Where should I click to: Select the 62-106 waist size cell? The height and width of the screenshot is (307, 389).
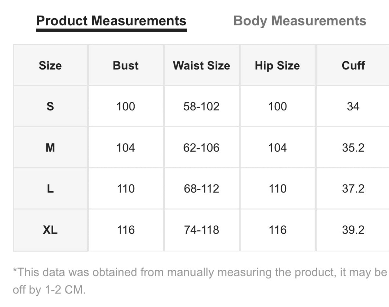click(201, 148)
